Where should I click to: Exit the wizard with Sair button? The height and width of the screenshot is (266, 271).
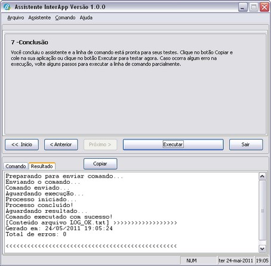[x=246, y=144]
